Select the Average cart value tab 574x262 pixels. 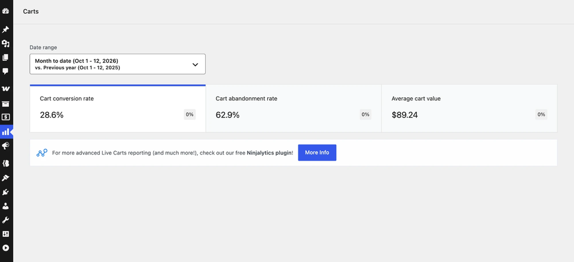point(469,109)
